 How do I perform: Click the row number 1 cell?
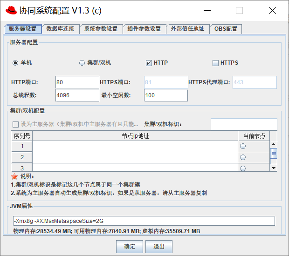pos(22,146)
